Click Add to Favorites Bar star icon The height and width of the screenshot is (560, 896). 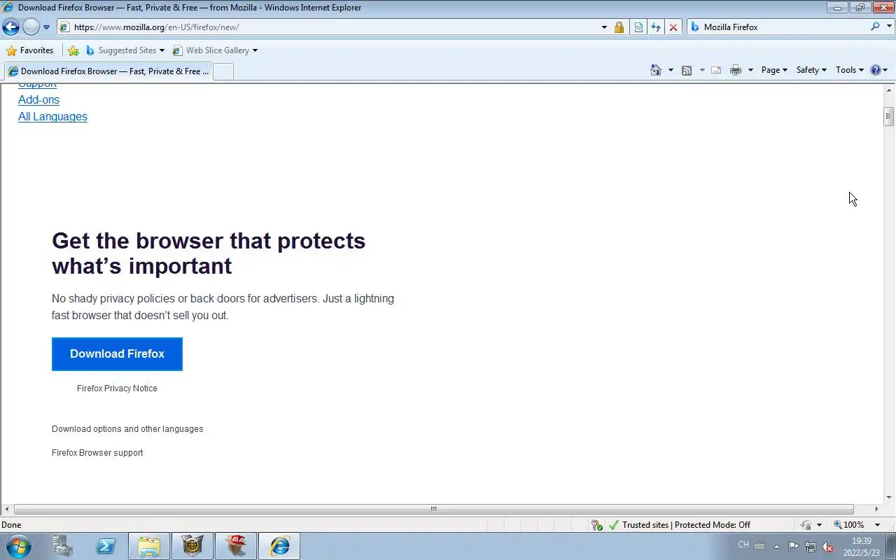click(73, 50)
